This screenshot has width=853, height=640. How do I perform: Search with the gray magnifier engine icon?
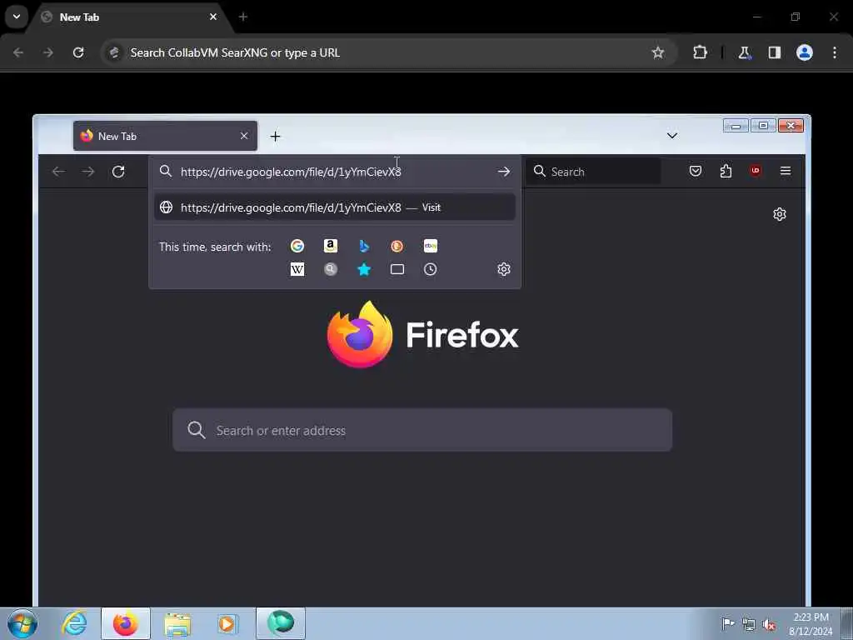(330, 269)
